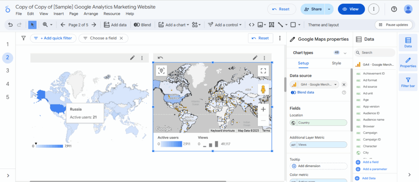Open the Arrange menu
This screenshot has height=182, width=419.
[91, 13]
